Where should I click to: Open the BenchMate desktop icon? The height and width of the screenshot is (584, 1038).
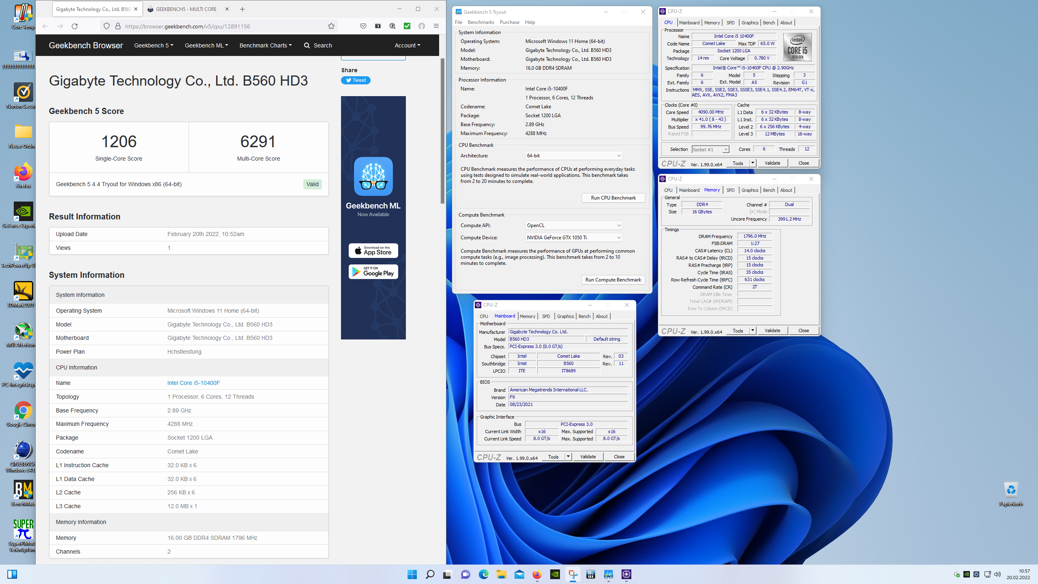coord(23,494)
